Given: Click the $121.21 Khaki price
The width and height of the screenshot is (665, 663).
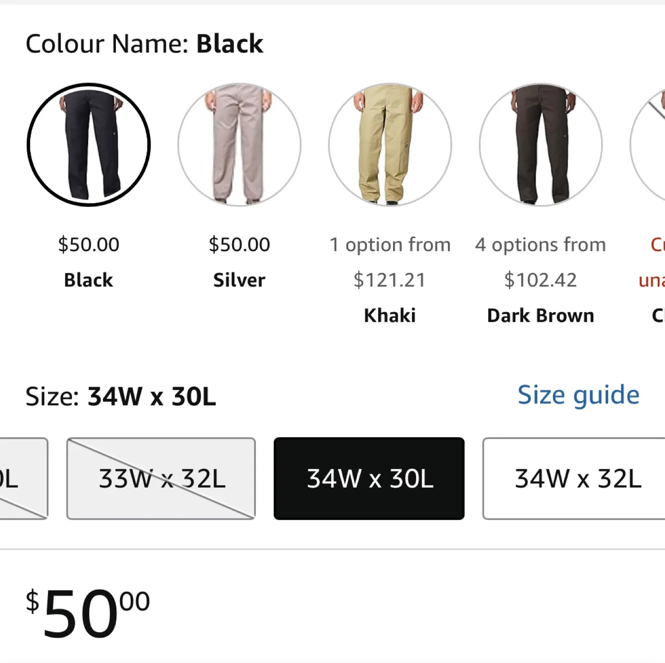Looking at the screenshot, I should click(x=390, y=280).
